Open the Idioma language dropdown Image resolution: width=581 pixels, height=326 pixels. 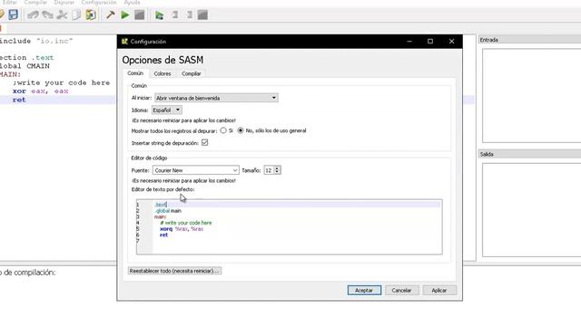point(167,110)
